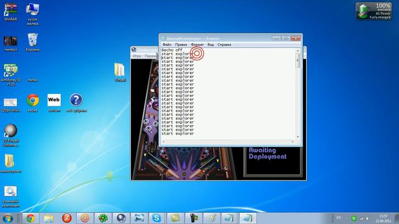Maximize the Notepad window
Viewport: 399px width, 224px height.
(x=286, y=38)
